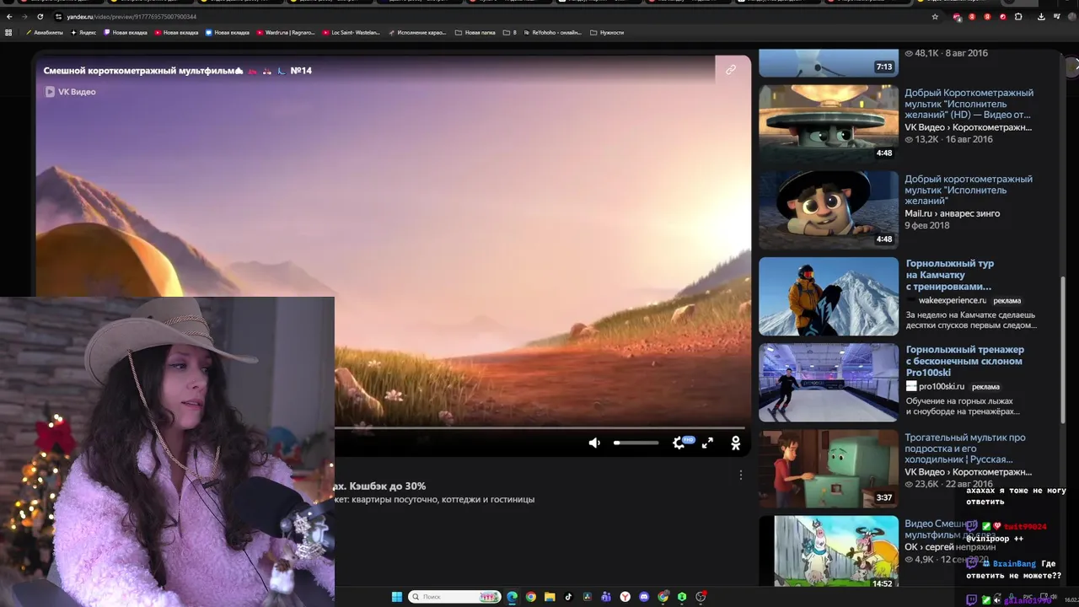The height and width of the screenshot is (607, 1079).
Task: Open Google Chrome from taskbar
Action: (530, 597)
